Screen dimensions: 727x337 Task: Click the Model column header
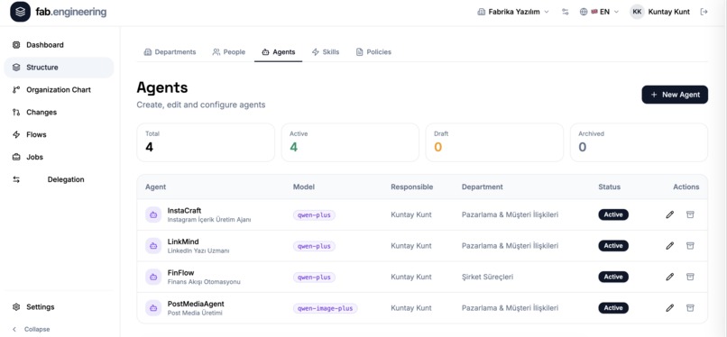[x=304, y=187]
